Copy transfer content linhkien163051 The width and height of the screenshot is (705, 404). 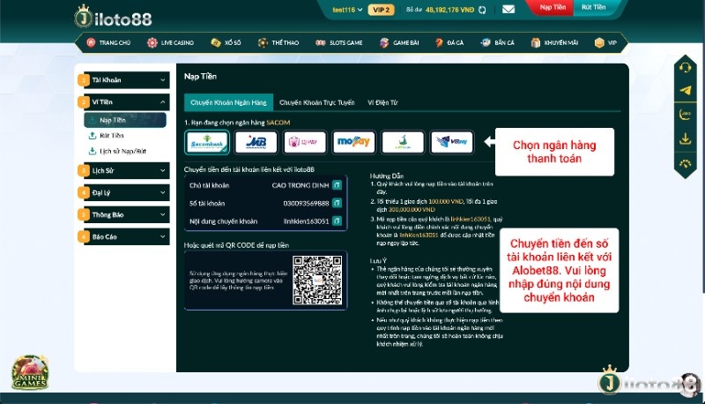(x=337, y=221)
